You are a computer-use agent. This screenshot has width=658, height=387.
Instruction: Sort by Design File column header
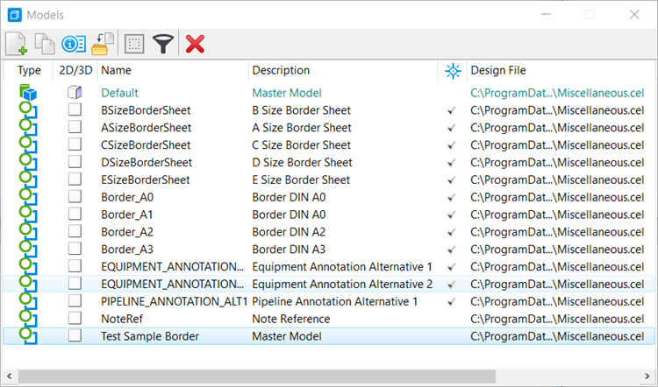pyautogui.click(x=498, y=70)
